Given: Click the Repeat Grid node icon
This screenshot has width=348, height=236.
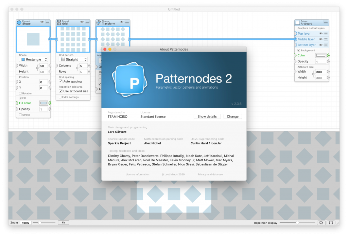Looking at the screenshot, I should [x=59, y=23].
